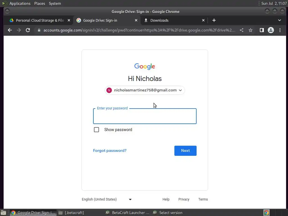
Task: Open the side panel icon in Chrome toolbar
Action: click(262, 30)
